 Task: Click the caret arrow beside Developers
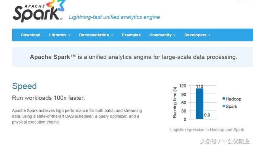(x=209, y=35)
